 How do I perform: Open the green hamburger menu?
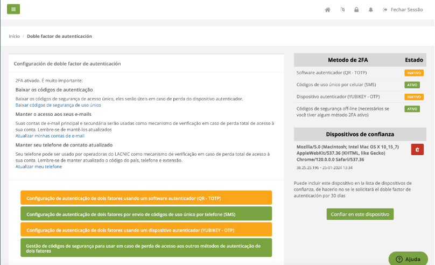tap(13, 9)
